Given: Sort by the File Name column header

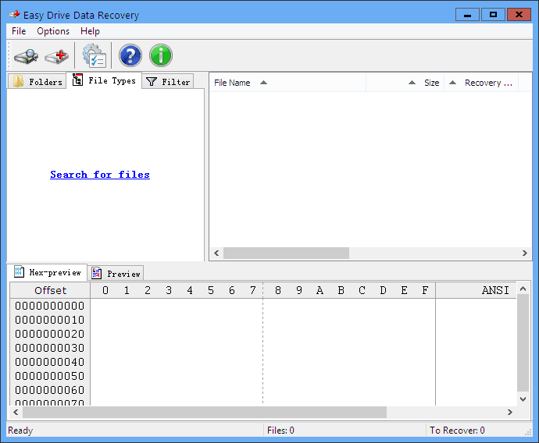Looking at the screenshot, I should point(287,83).
